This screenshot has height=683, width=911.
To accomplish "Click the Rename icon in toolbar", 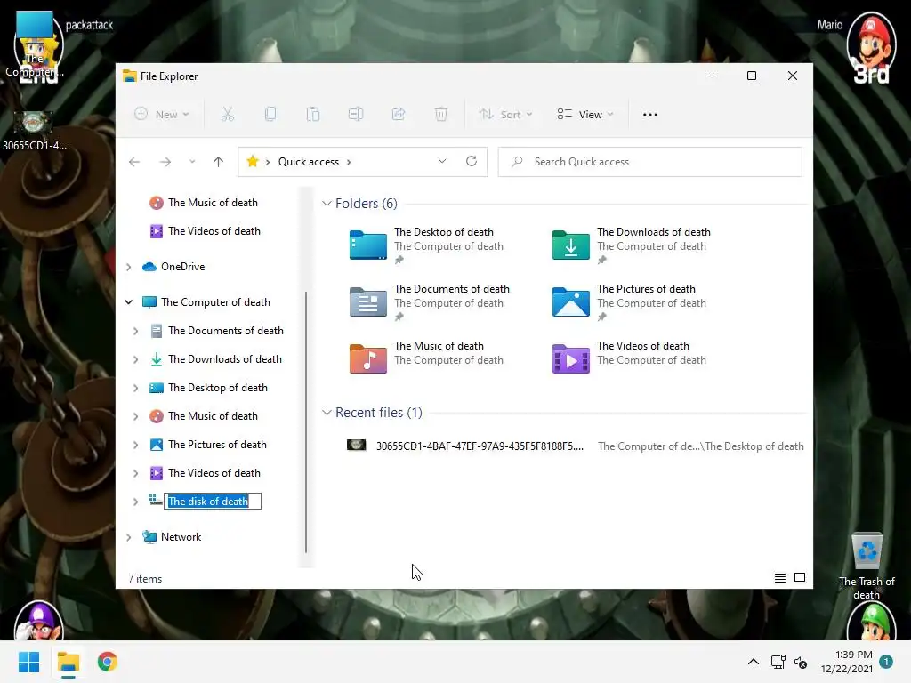I will (x=356, y=115).
